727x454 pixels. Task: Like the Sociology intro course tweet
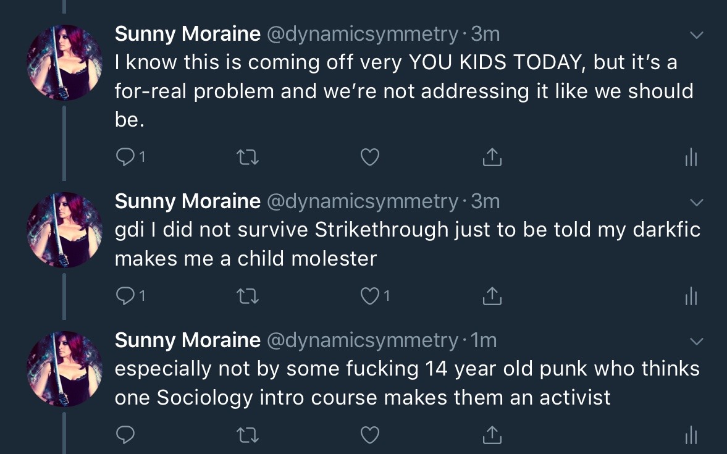[x=369, y=435]
